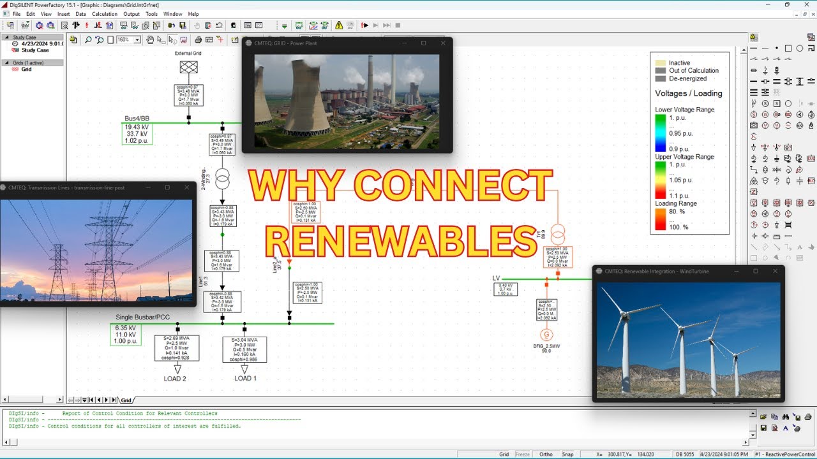Select Grid item under Grids
Image resolution: width=817 pixels, height=459 pixels.
pyautogui.click(x=26, y=69)
